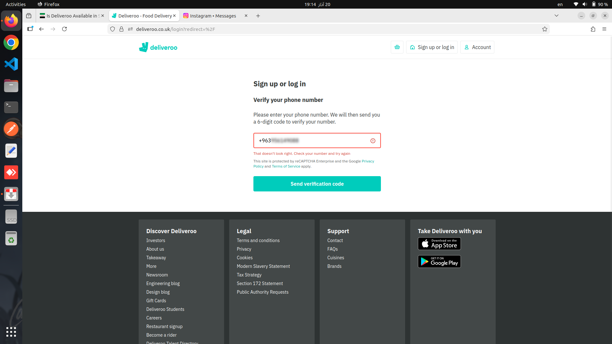Click the tracking protection shield icon
612x344 pixels.
tap(113, 29)
